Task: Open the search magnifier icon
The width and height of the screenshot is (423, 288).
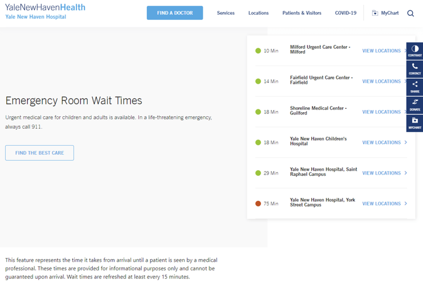Action: (x=411, y=13)
